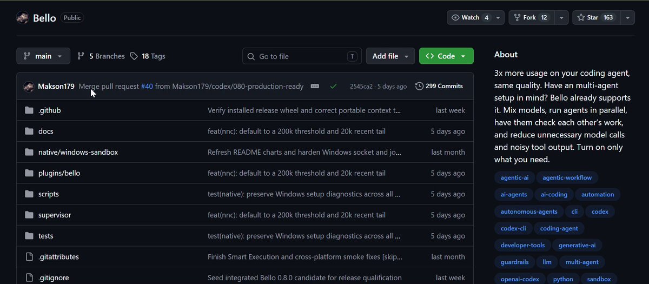Open the 299 Commits history
This screenshot has height=284, width=649.
point(439,86)
